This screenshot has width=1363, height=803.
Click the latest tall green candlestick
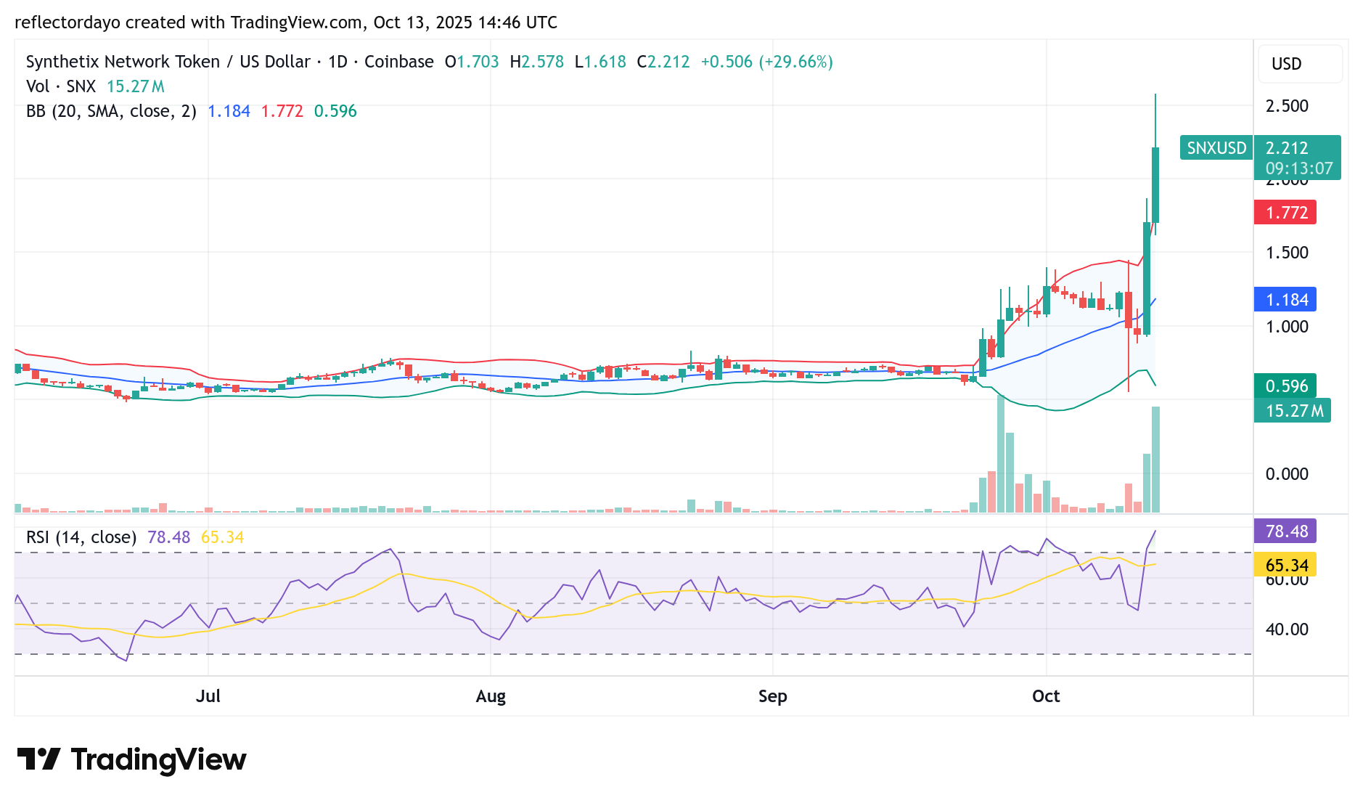[1155, 185]
